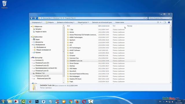This screenshot has height=104, width=185.
Task: Select the CCleaner folder icon
Action: coord(68,55)
